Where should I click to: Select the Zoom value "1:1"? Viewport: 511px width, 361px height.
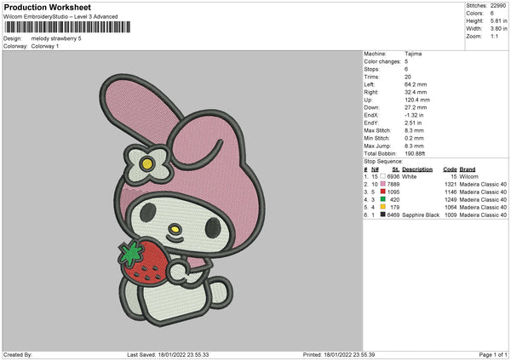pos(494,36)
